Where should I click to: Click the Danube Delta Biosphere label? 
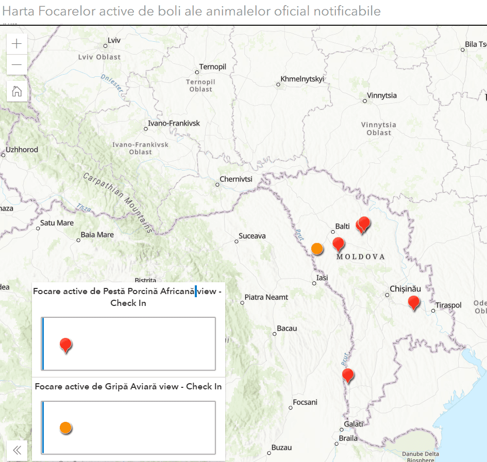[420, 457]
